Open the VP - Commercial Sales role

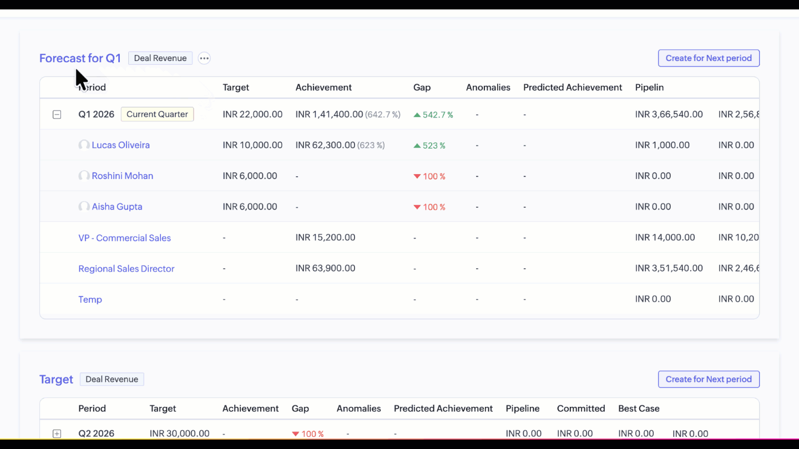124,238
